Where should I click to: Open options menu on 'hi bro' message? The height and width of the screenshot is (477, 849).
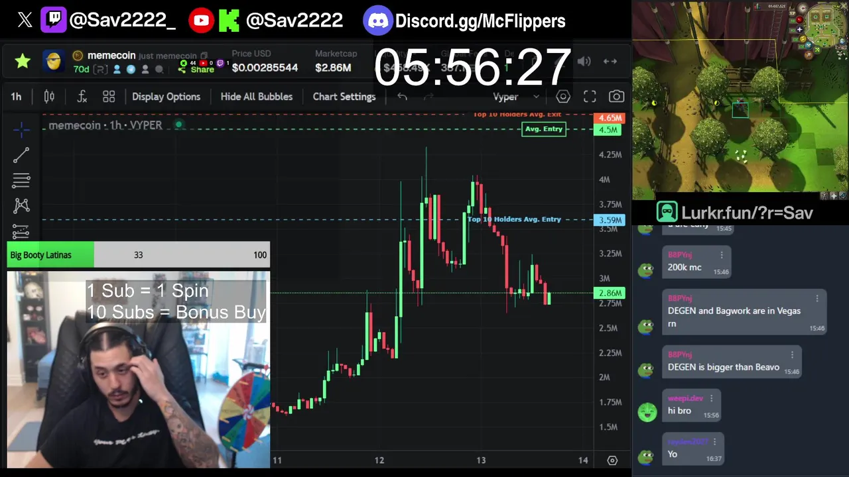click(x=711, y=399)
